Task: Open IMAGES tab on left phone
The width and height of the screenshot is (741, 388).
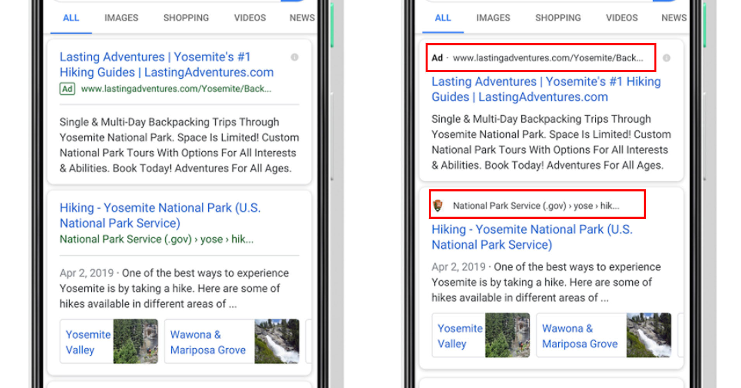Action: pos(121,18)
